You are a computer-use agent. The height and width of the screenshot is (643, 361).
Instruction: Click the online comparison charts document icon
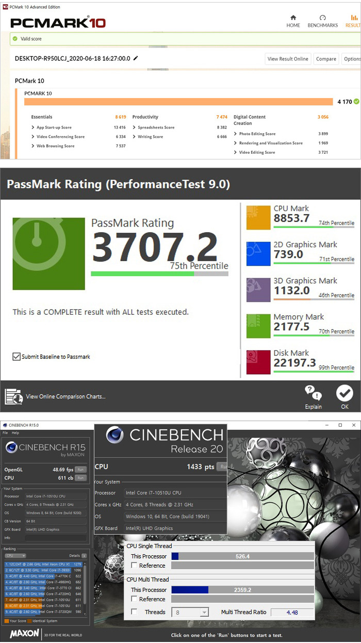[14, 396]
